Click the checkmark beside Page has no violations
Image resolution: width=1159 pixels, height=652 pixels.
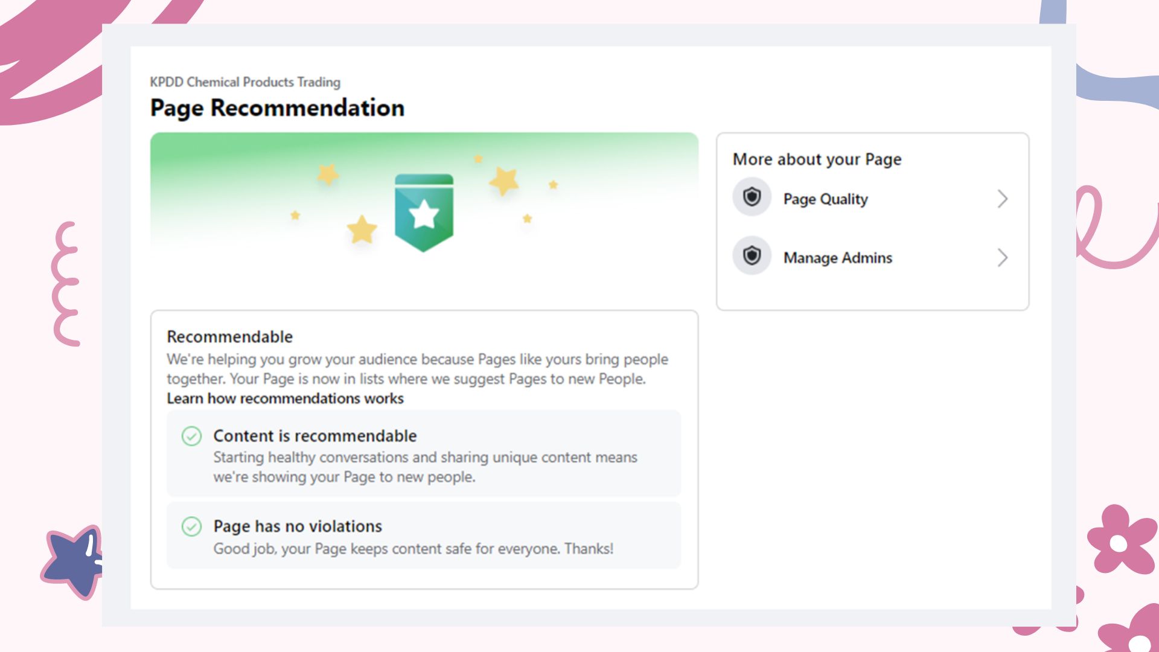click(191, 526)
